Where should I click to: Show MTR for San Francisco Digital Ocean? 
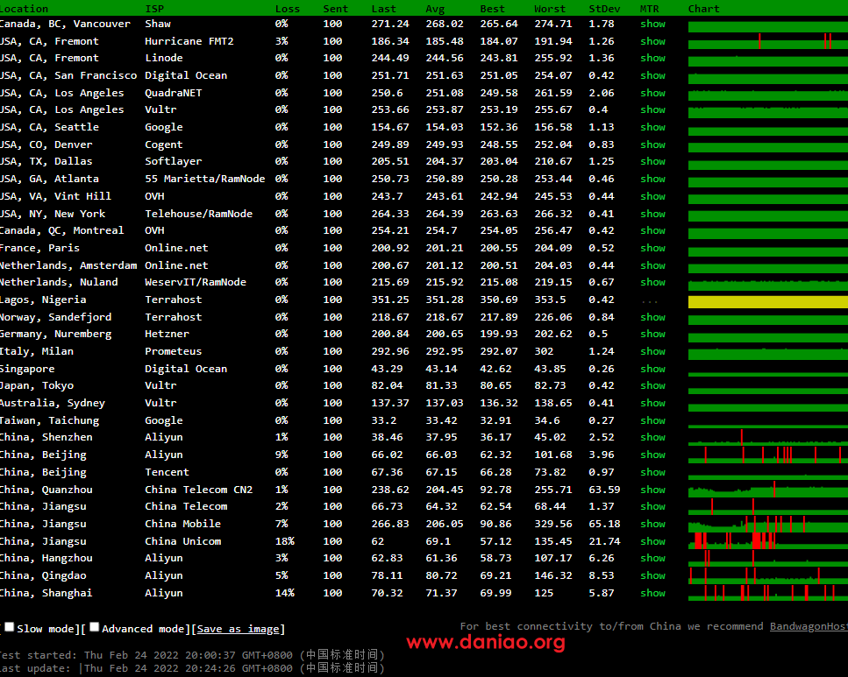coord(652,75)
